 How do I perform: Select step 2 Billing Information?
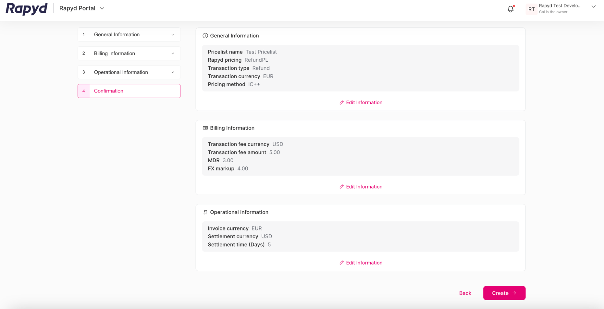pos(129,53)
